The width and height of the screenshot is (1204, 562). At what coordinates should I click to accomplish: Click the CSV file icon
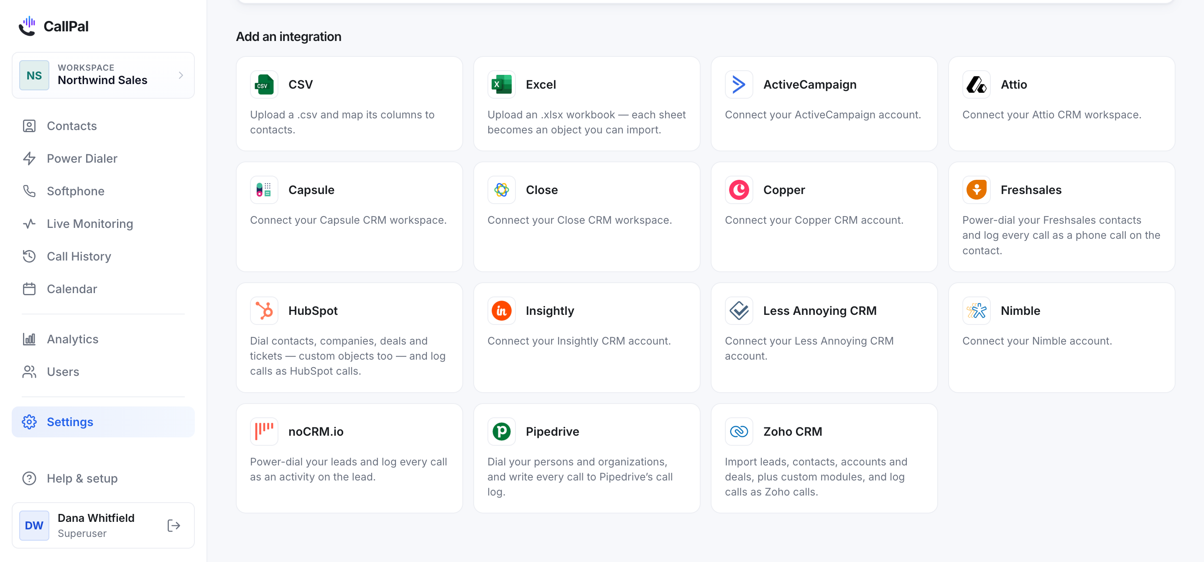264,84
